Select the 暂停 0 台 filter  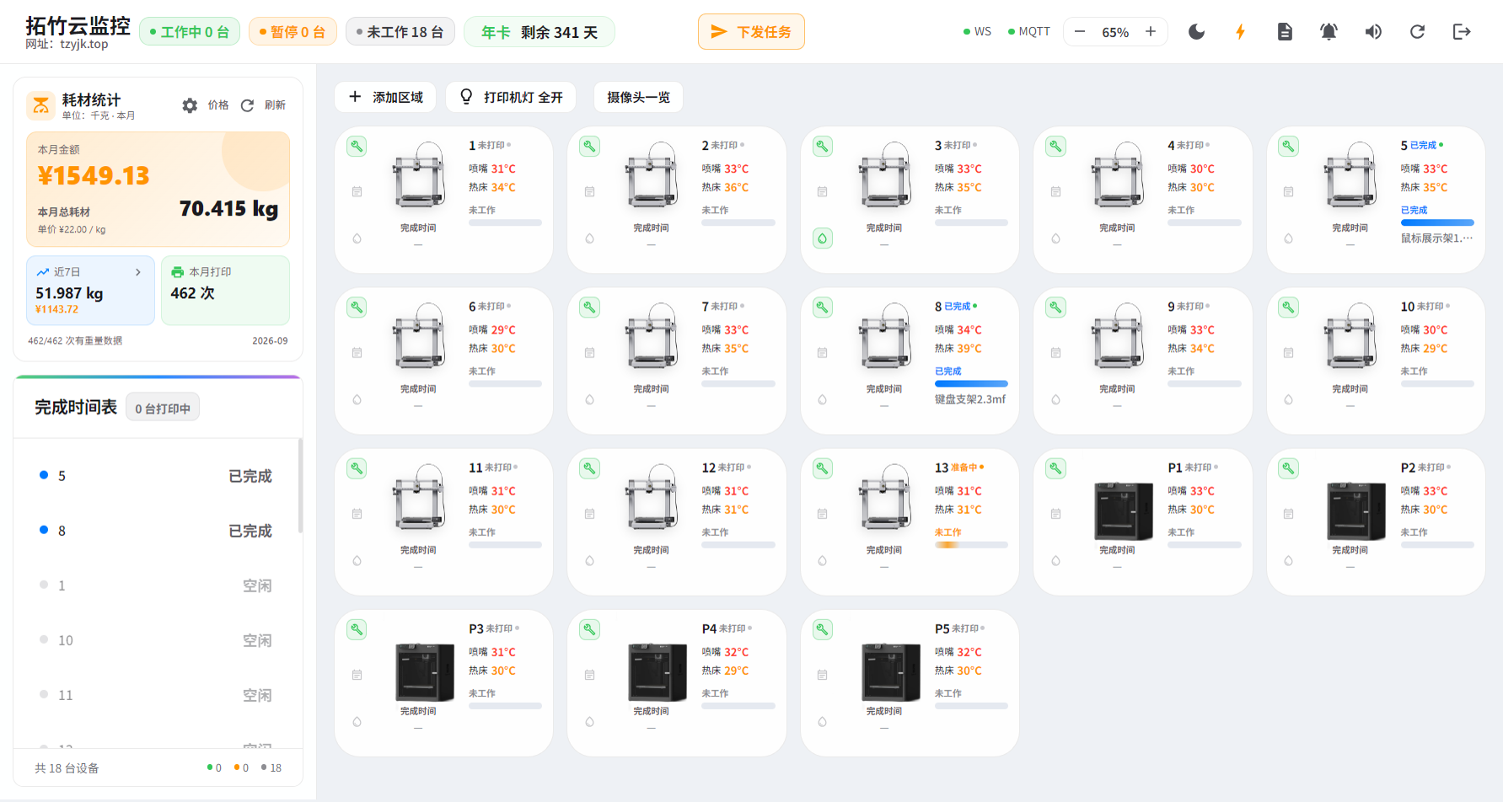coord(293,32)
